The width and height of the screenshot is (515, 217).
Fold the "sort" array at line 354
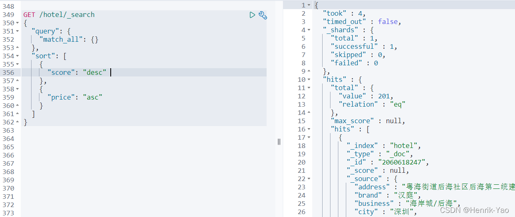click(17, 56)
